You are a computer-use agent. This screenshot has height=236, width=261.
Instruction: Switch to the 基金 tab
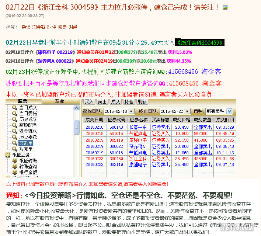(x=60, y=101)
